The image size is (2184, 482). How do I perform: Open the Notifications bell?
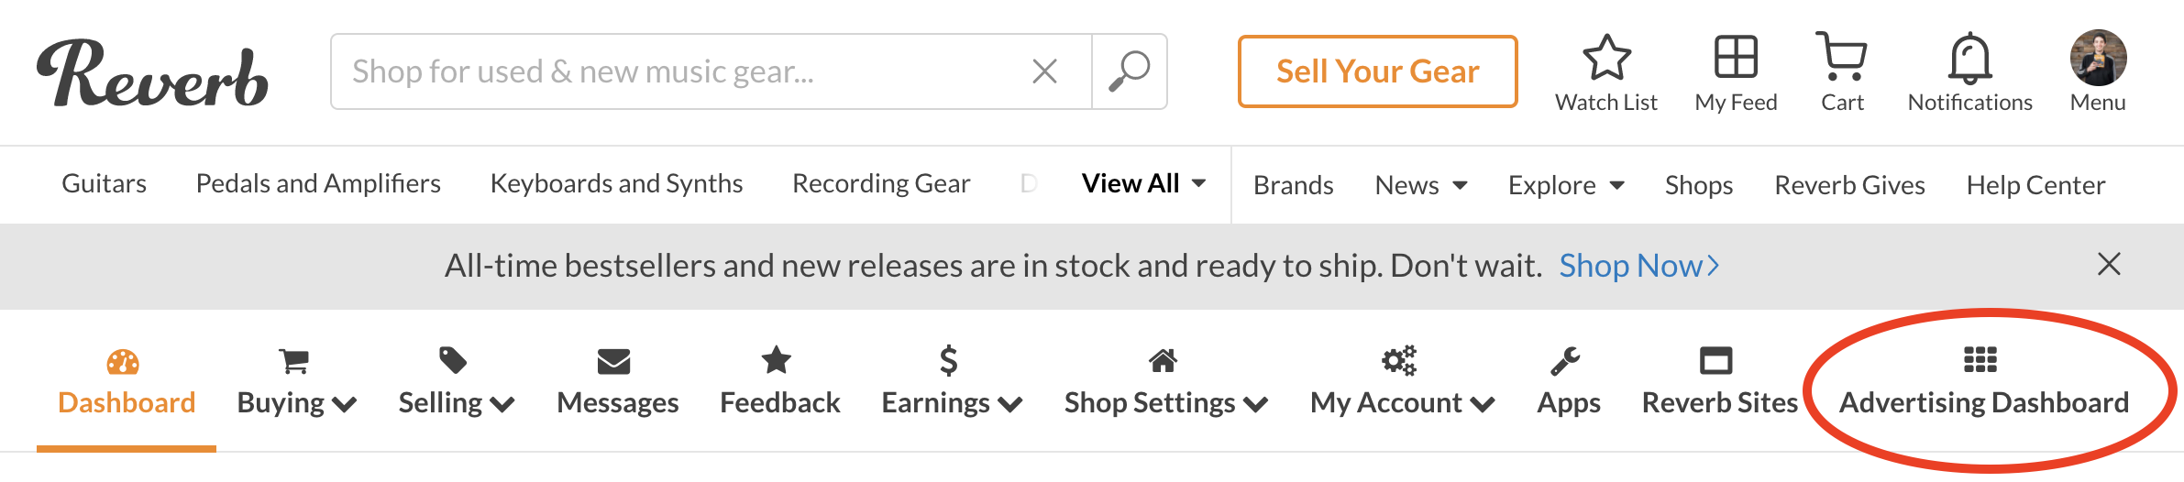(x=1969, y=60)
